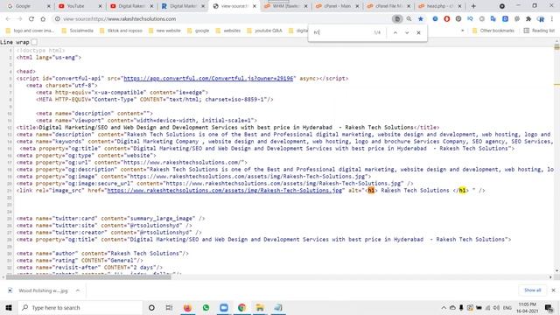The width and height of the screenshot is (560, 315).
Task: Open the Reading list
Action: click(539, 31)
